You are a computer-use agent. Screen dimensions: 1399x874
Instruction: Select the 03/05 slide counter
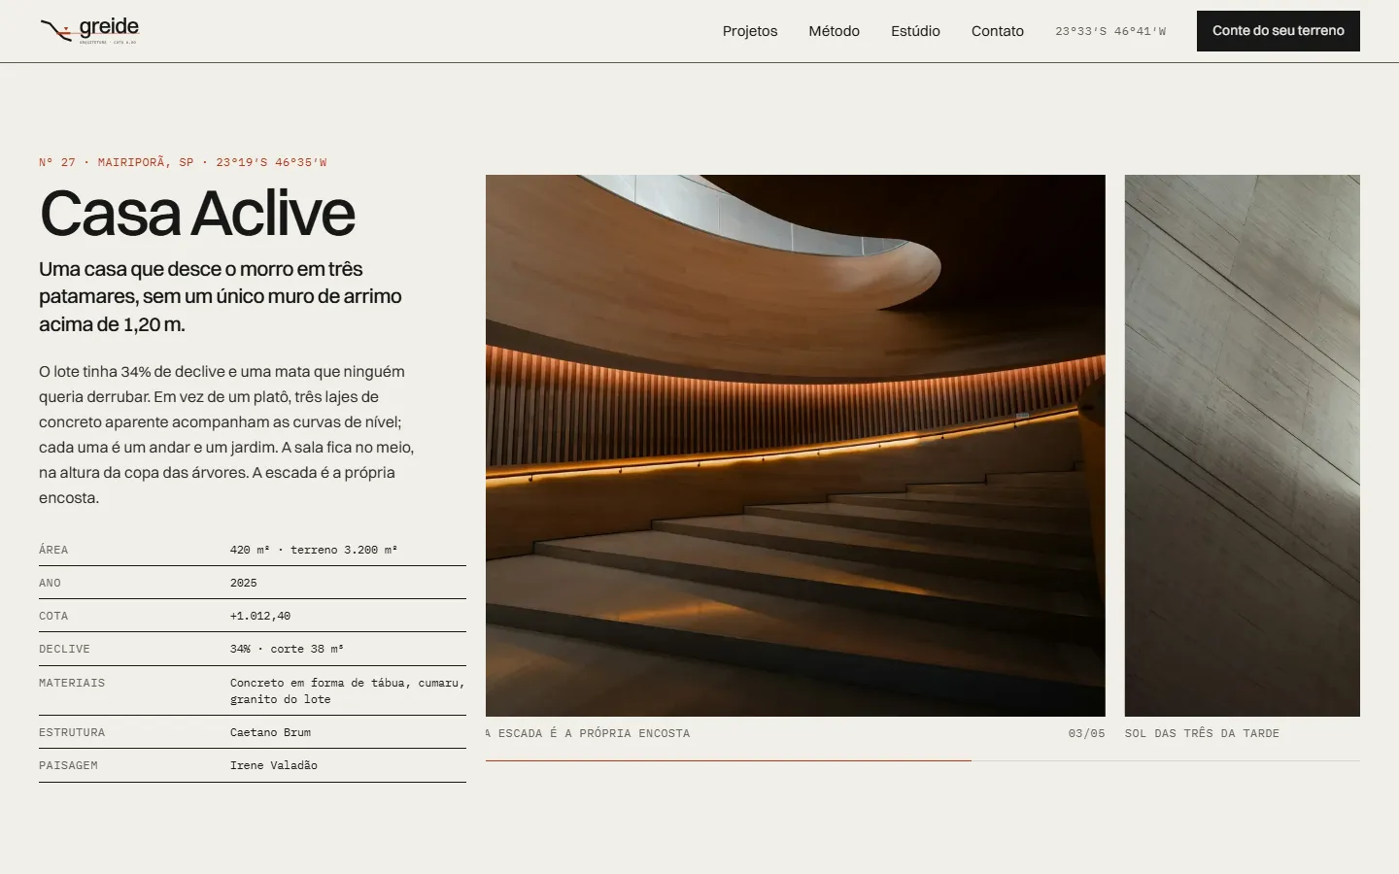[x=1086, y=733]
